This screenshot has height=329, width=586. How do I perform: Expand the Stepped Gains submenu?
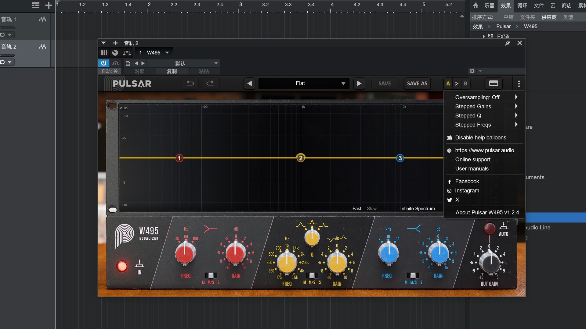click(x=484, y=106)
